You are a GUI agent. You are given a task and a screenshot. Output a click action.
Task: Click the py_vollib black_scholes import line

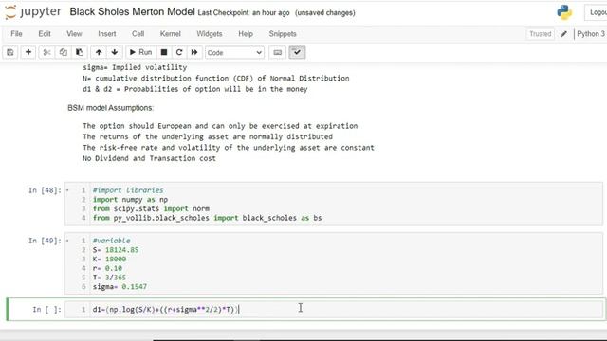tap(207, 218)
